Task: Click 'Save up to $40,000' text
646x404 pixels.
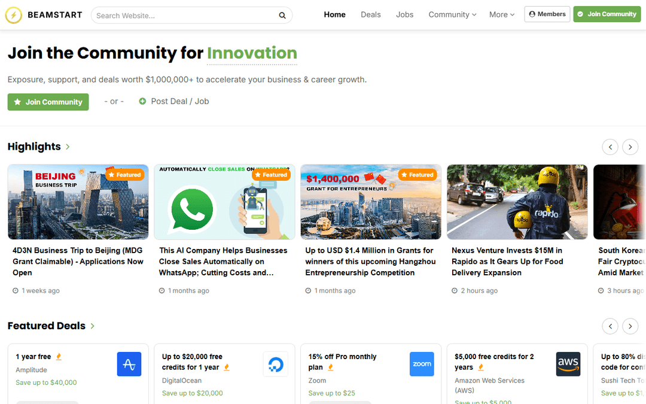Action: tap(46, 382)
